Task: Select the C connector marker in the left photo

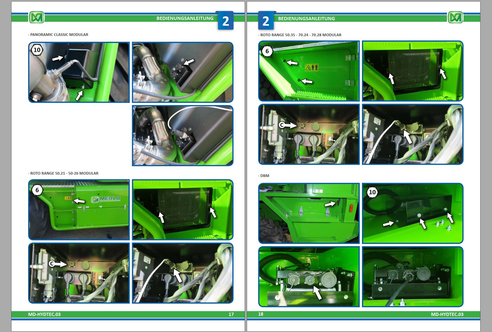Action: click(52, 263)
